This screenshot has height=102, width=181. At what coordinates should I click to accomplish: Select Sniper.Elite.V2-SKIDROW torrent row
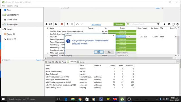coord(111,56)
